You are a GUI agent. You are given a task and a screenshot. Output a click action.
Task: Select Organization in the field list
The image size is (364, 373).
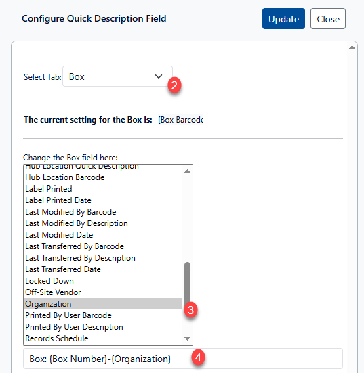click(x=103, y=304)
